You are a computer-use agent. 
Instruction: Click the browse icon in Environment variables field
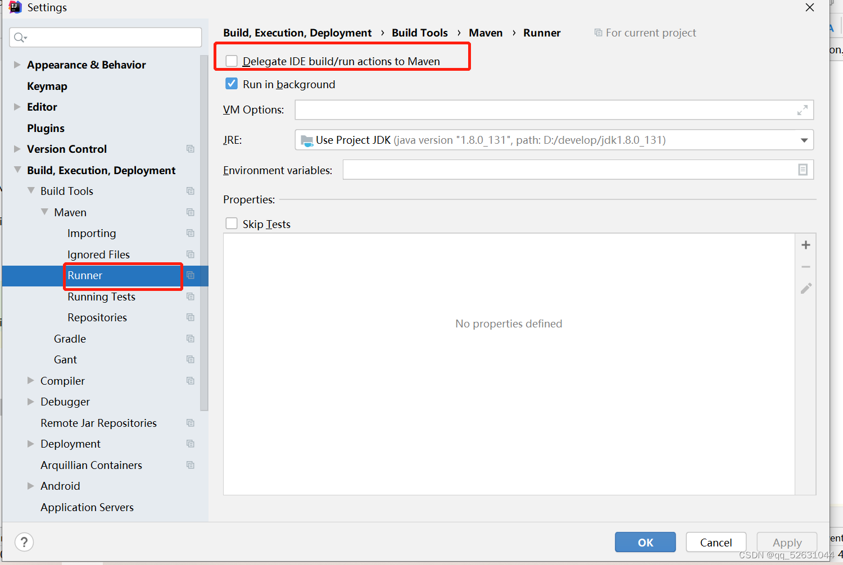803,169
